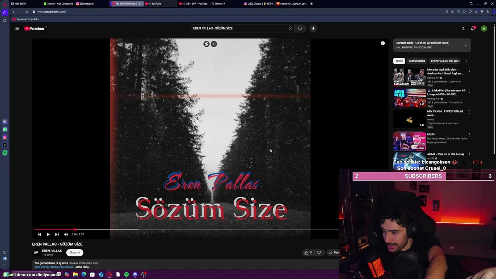Image resolution: width=496 pixels, height=279 pixels.
Task: Open Spotify in browser sidebar
Action: [x=5, y=153]
